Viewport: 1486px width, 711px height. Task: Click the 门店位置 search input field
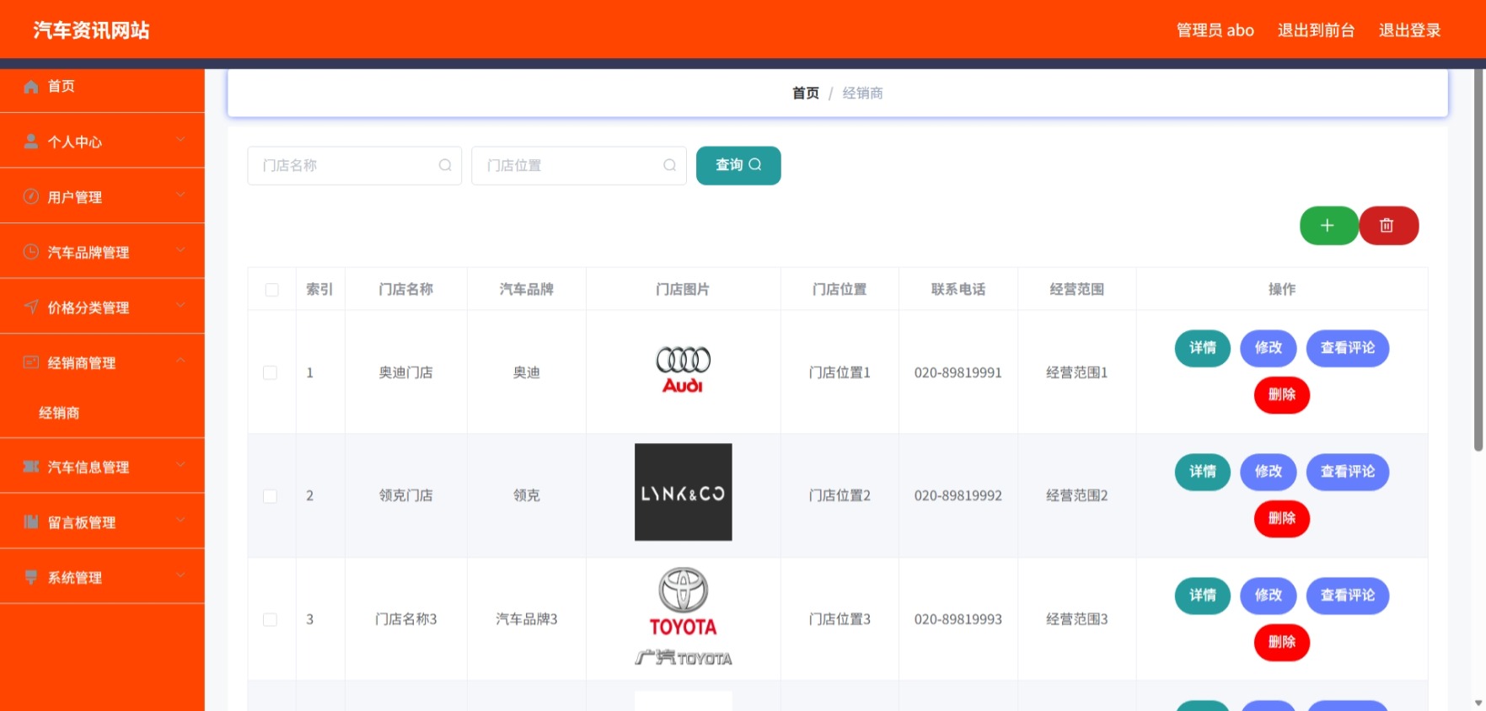[x=578, y=165]
